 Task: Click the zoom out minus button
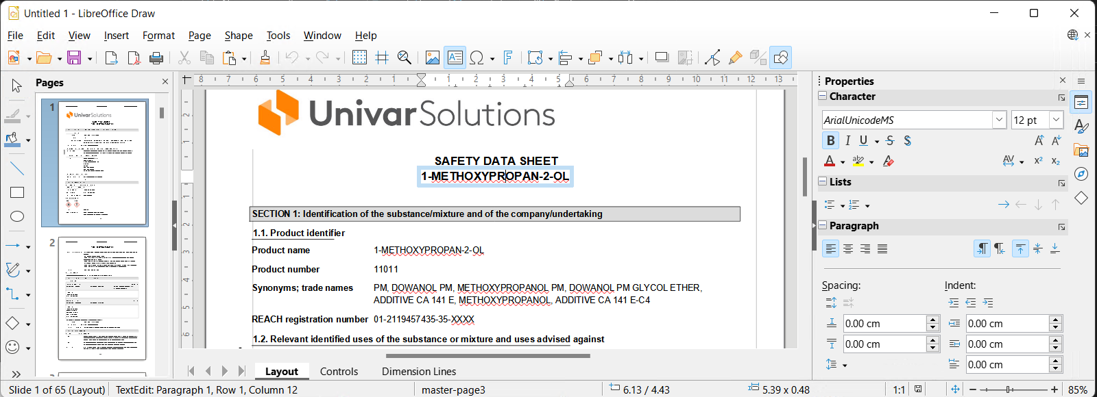tap(972, 389)
